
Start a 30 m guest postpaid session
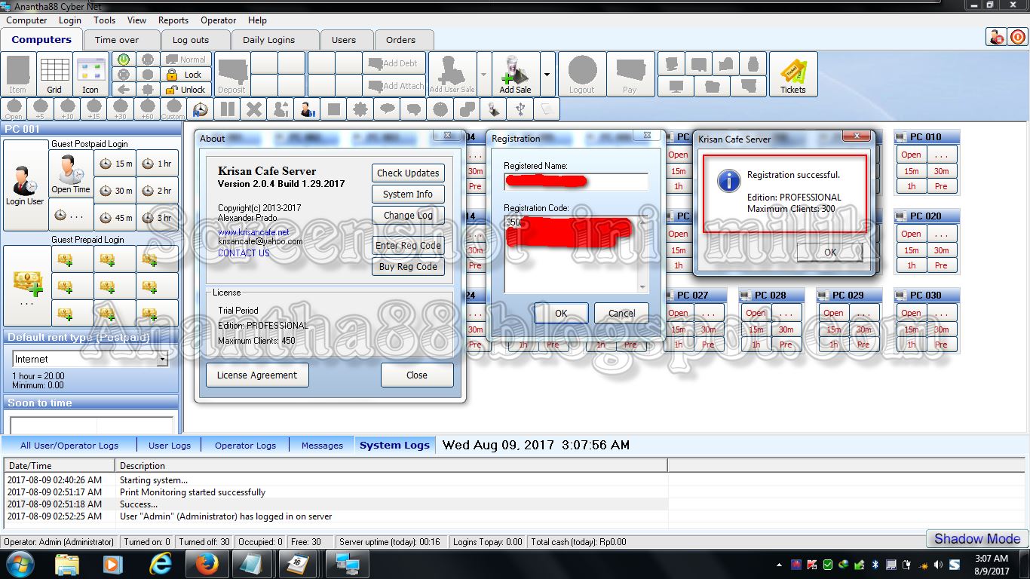tap(115, 191)
